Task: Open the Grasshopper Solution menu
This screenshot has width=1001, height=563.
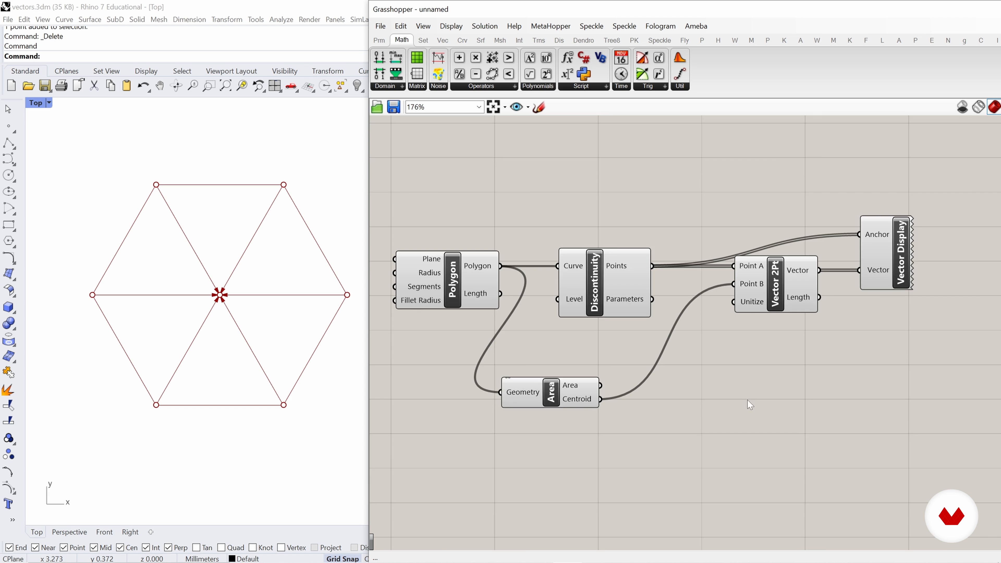Action: 484,26
